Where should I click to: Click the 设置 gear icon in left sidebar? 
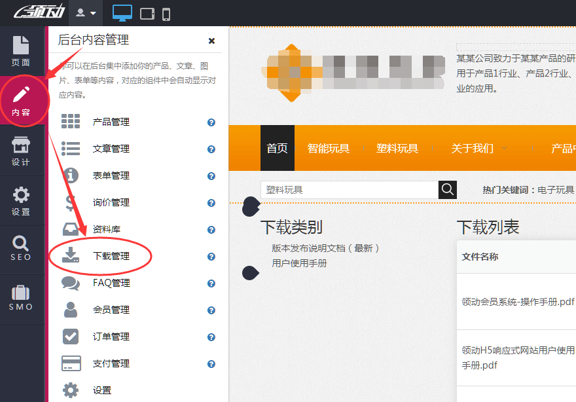pos(21,198)
